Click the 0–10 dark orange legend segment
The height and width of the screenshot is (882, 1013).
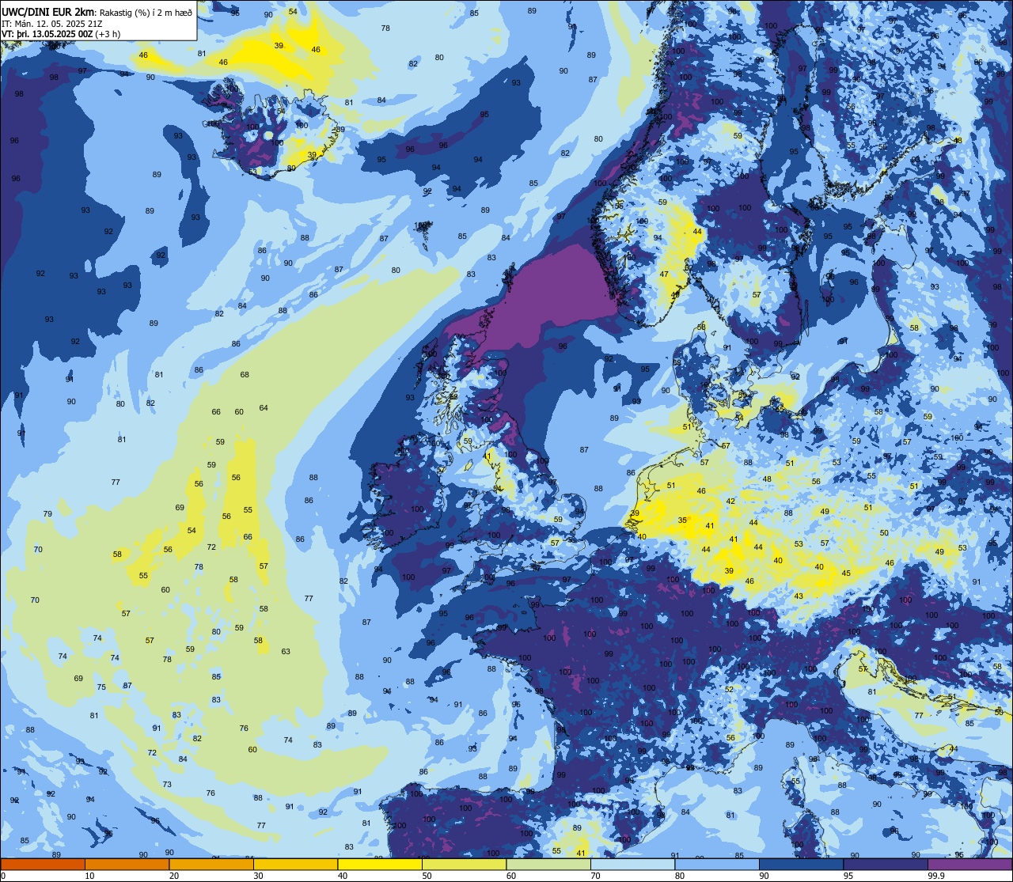(43, 864)
